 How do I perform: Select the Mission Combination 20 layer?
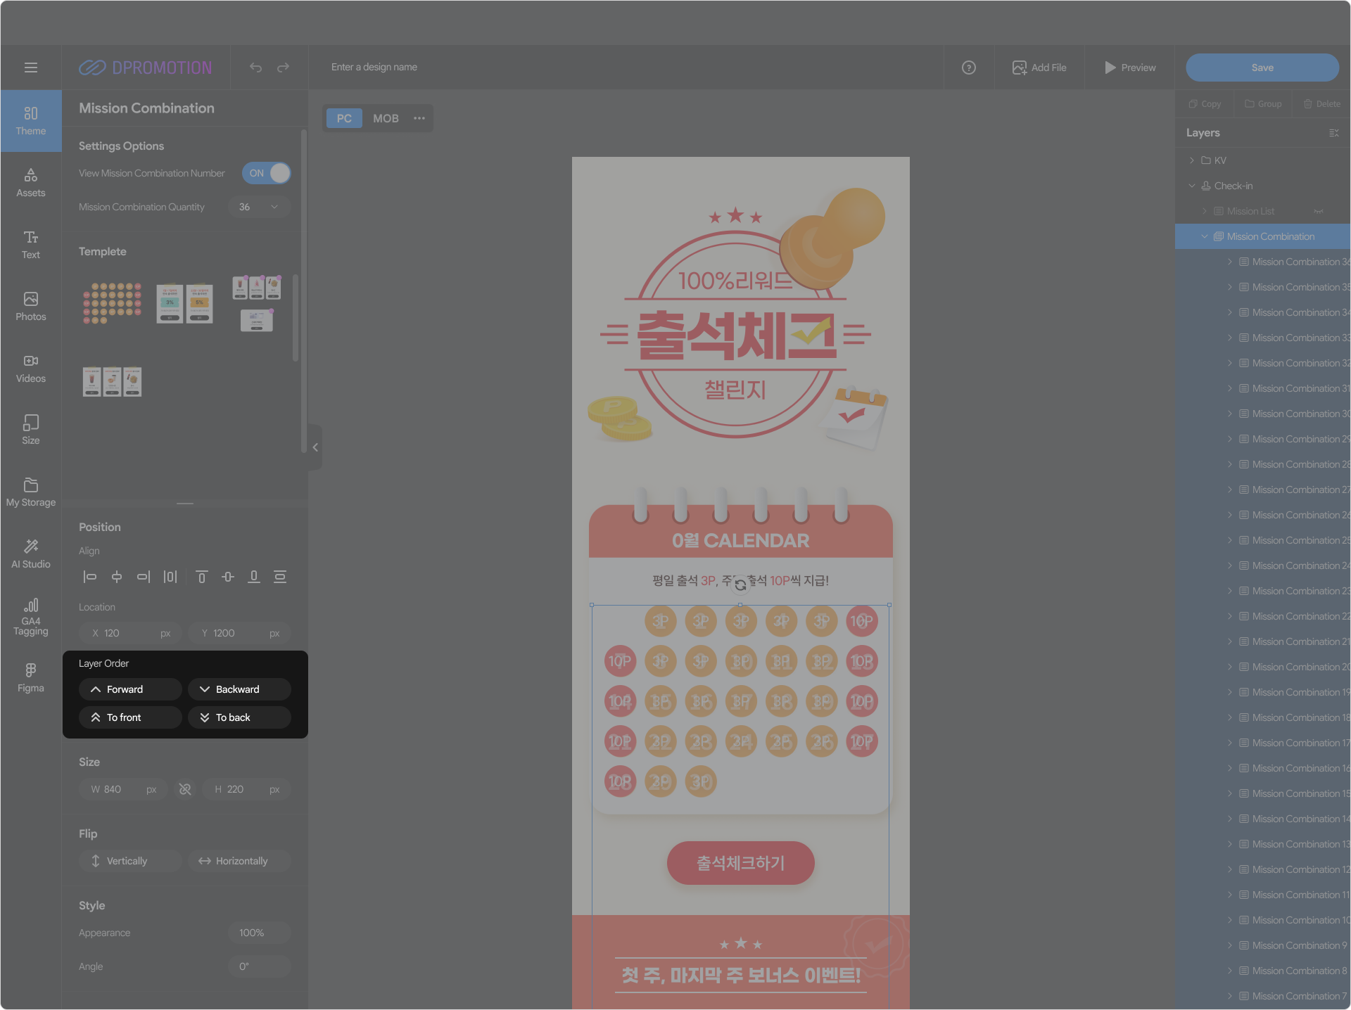(1262, 667)
